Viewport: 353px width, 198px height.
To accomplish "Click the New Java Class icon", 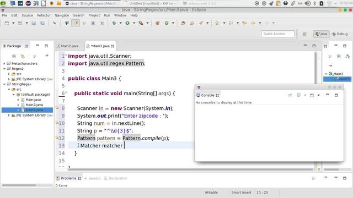I will [x=167, y=23].
